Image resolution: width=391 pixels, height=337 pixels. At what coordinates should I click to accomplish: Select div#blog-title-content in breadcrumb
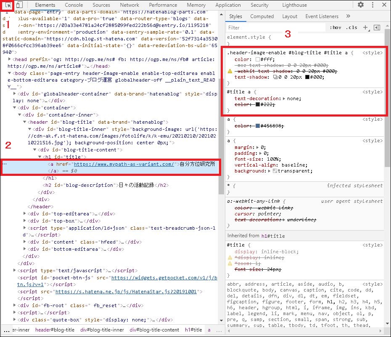click(154, 330)
